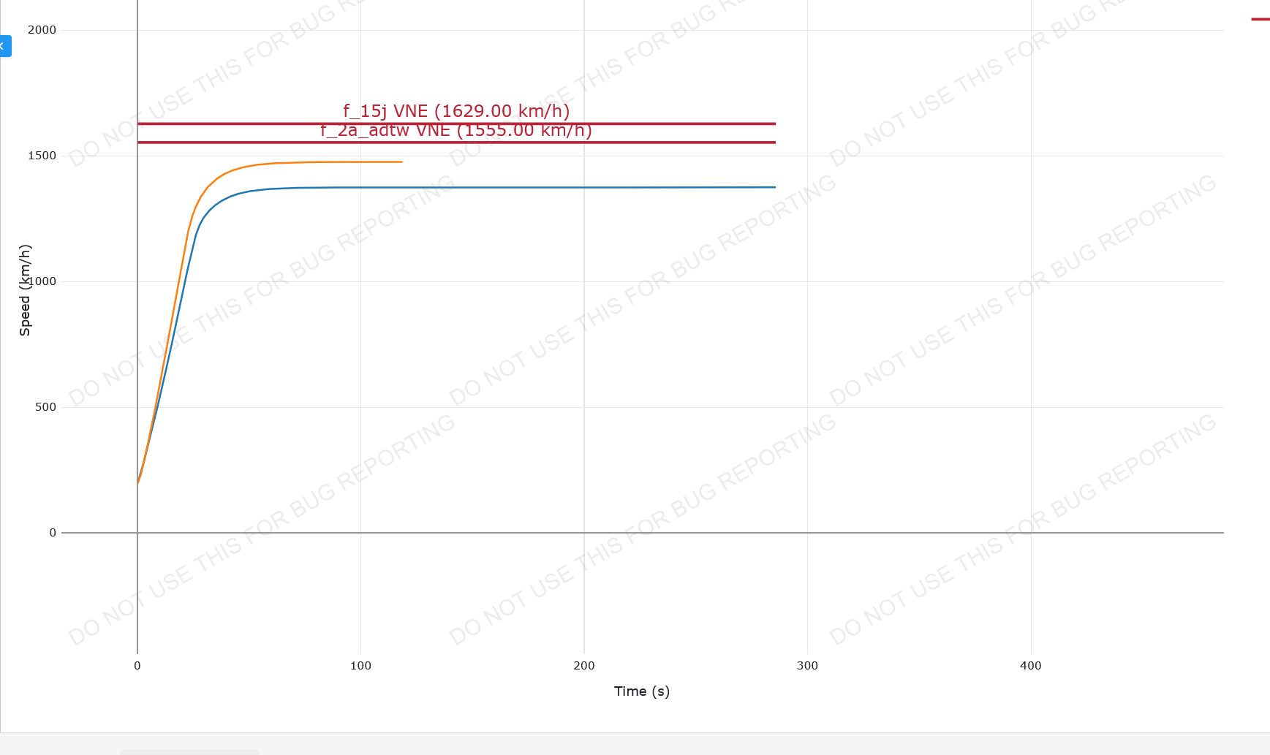The height and width of the screenshot is (755, 1270).
Task: Click the "Speed (km/h)" axis title
Action: coord(25,290)
